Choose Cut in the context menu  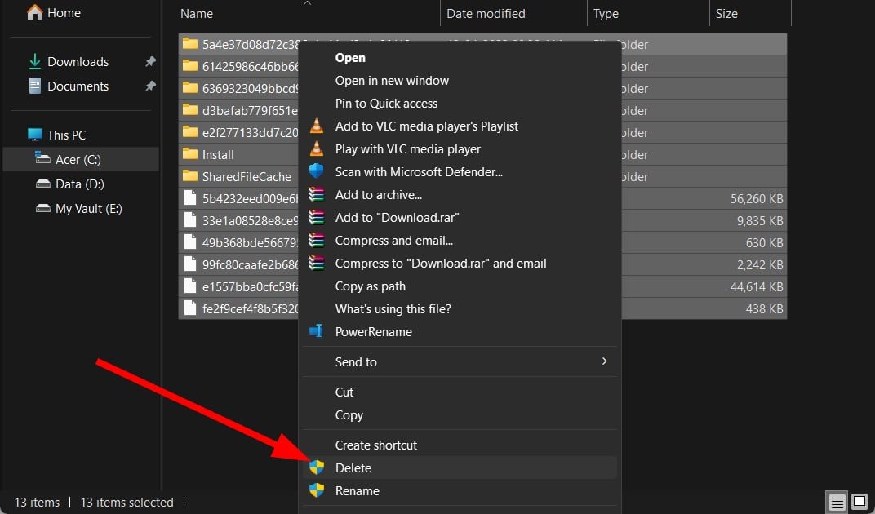tap(344, 392)
